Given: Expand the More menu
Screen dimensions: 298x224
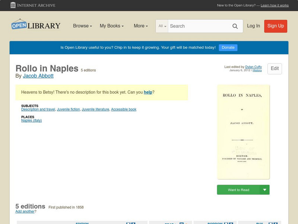Looking at the screenshot, I should [x=141, y=26].
